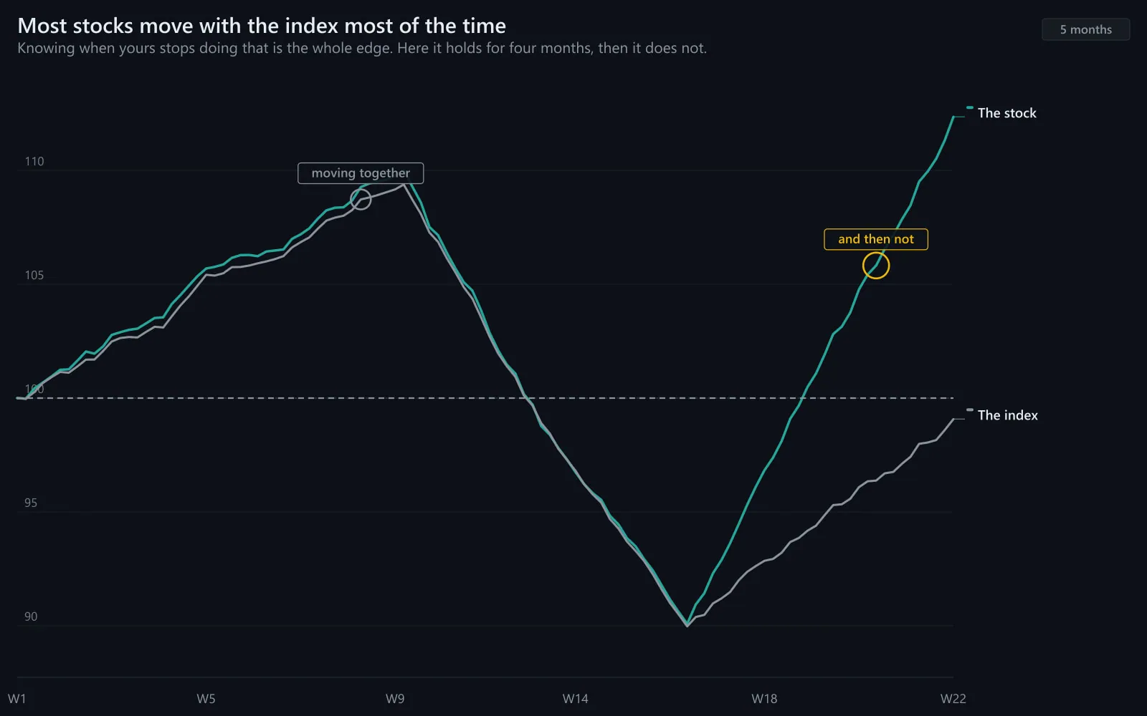Click the 'and then not' annotation label
This screenshot has height=716, width=1147.
(x=876, y=239)
